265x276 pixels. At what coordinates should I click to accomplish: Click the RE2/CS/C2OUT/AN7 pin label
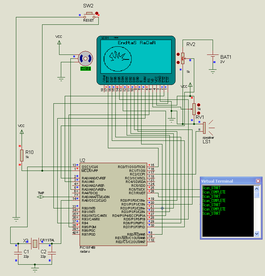(131, 242)
